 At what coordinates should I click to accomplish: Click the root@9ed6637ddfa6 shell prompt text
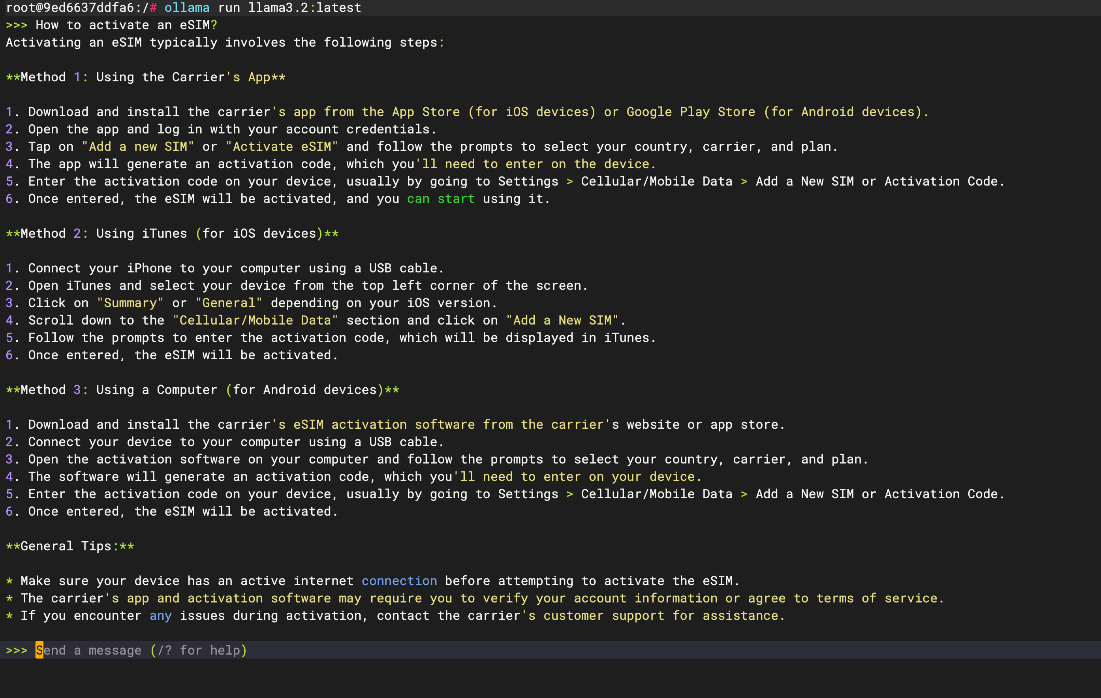[70, 8]
